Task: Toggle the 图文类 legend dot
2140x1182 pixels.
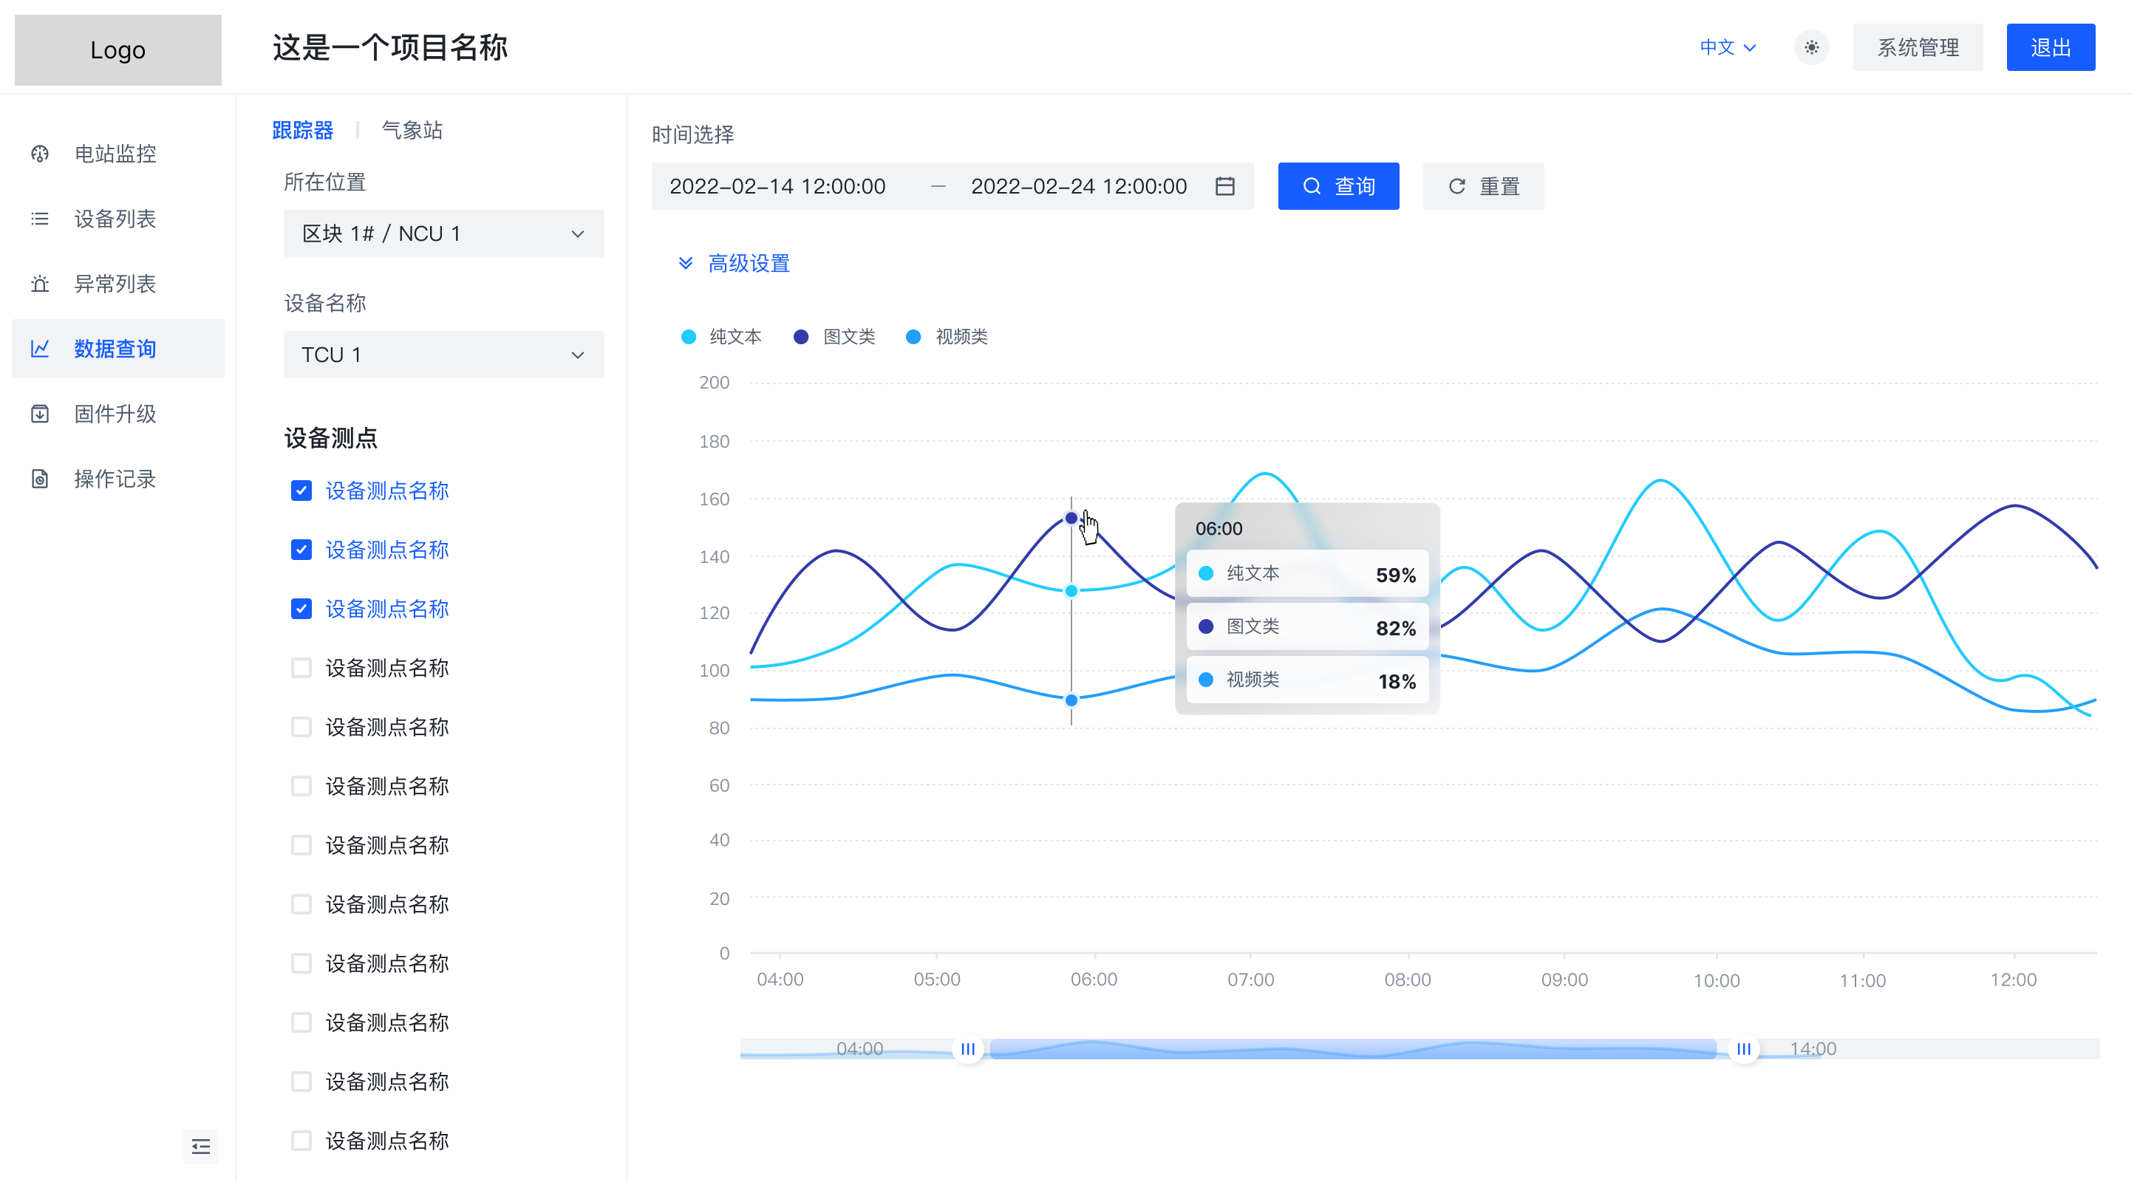Action: click(x=801, y=336)
